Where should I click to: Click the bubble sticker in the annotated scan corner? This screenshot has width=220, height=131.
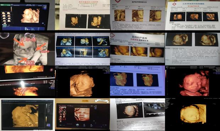4,35
